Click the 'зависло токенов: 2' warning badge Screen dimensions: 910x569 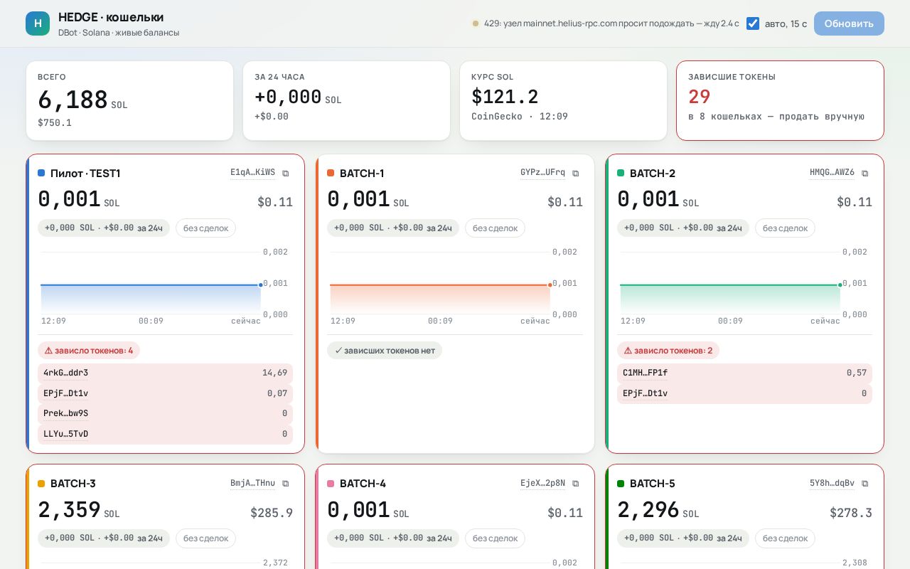click(x=668, y=350)
